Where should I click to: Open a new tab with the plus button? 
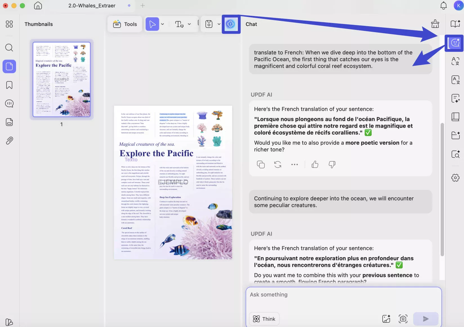point(143,6)
